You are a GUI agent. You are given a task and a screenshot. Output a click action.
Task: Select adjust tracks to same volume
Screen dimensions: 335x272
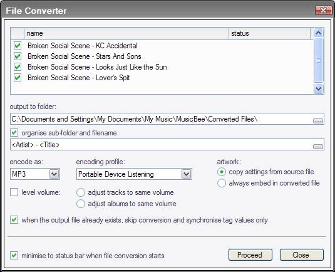pyautogui.click(x=81, y=192)
